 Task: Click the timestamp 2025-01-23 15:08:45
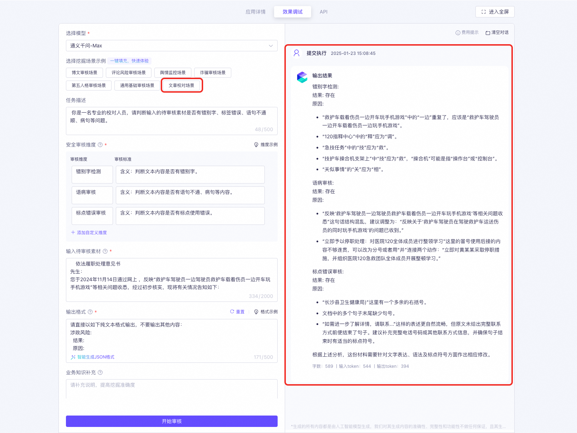(x=353, y=53)
